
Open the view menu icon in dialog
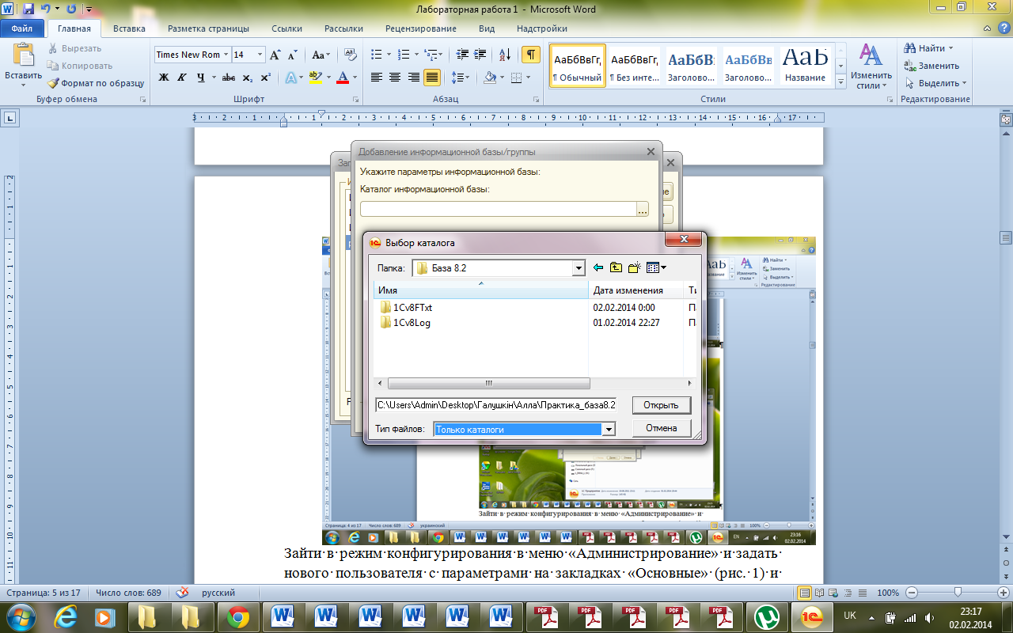click(x=656, y=268)
